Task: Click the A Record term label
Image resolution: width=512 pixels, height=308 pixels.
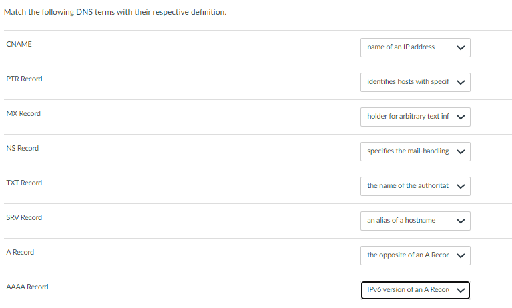Action: 20,252
